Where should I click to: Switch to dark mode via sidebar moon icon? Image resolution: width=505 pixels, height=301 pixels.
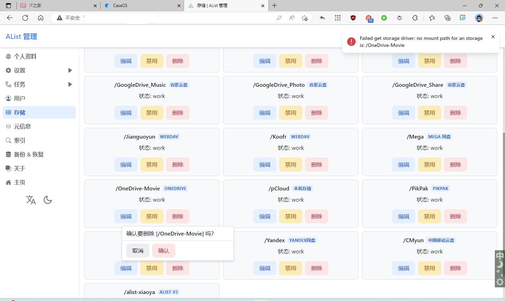(48, 199)
